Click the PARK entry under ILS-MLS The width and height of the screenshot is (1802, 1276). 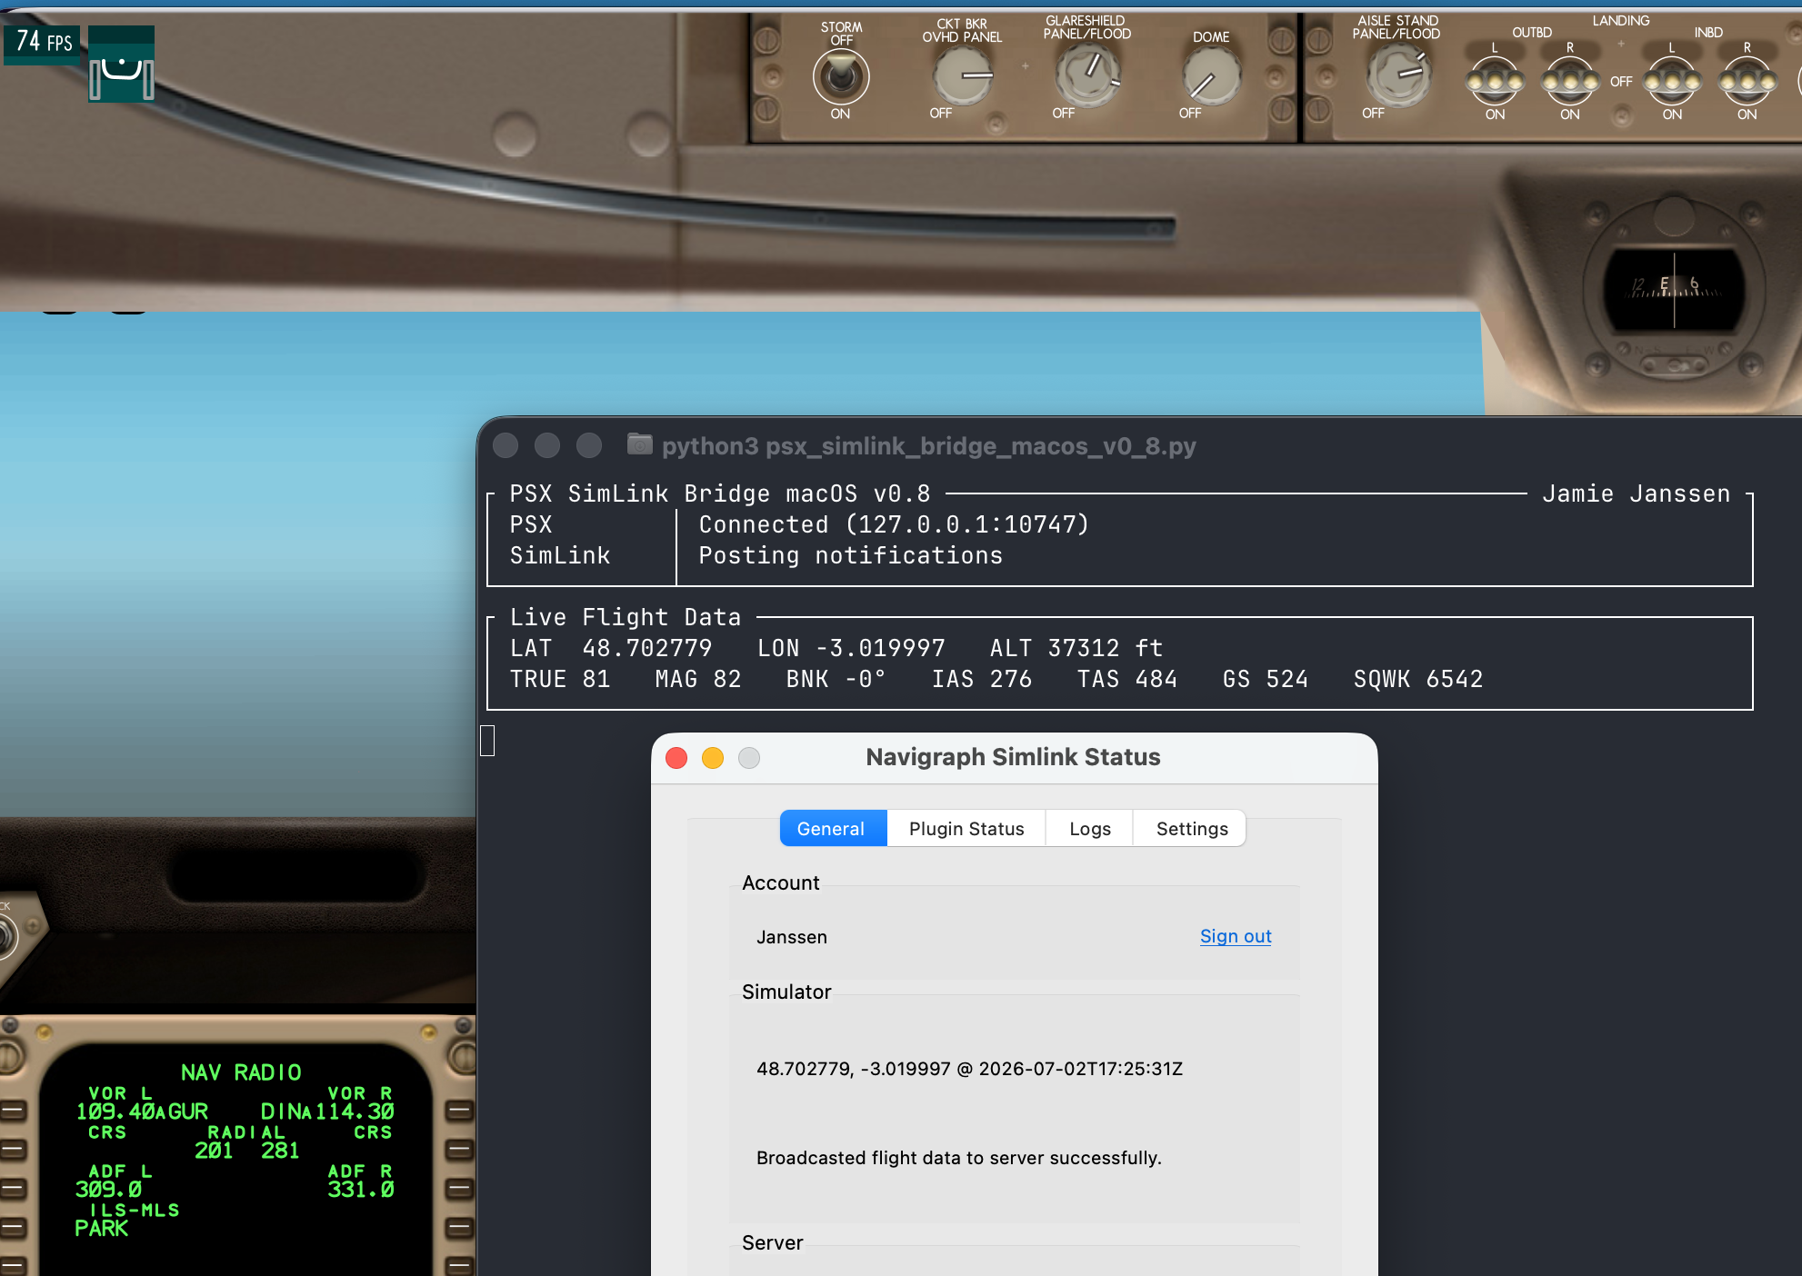pyautogui.click(x=102, y=1228)
